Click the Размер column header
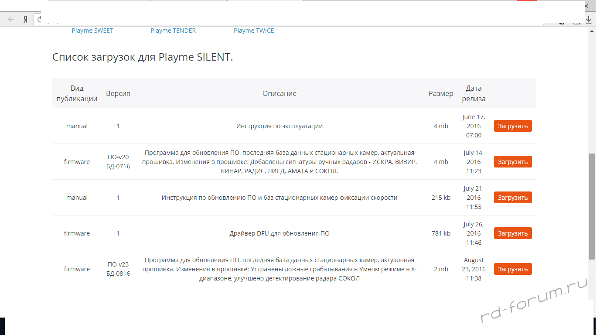The height and width of the screenshot is (335, 600). click(441, 93)
